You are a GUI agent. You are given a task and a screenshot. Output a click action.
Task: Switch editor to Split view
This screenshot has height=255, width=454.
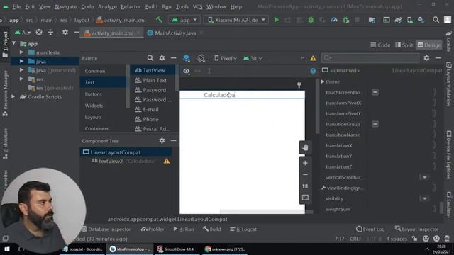coord(404,45)
